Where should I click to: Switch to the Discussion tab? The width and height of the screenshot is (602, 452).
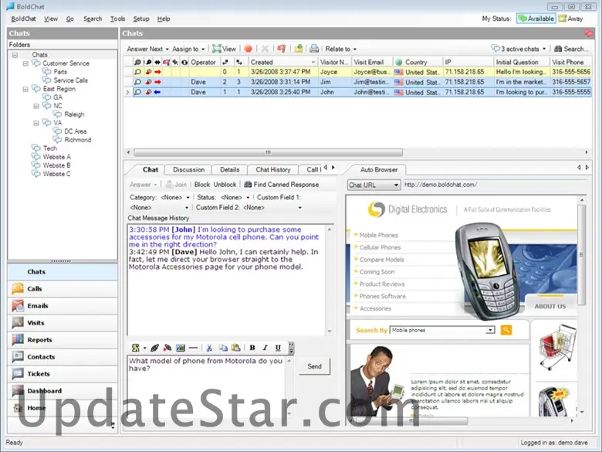pos(188,169)
